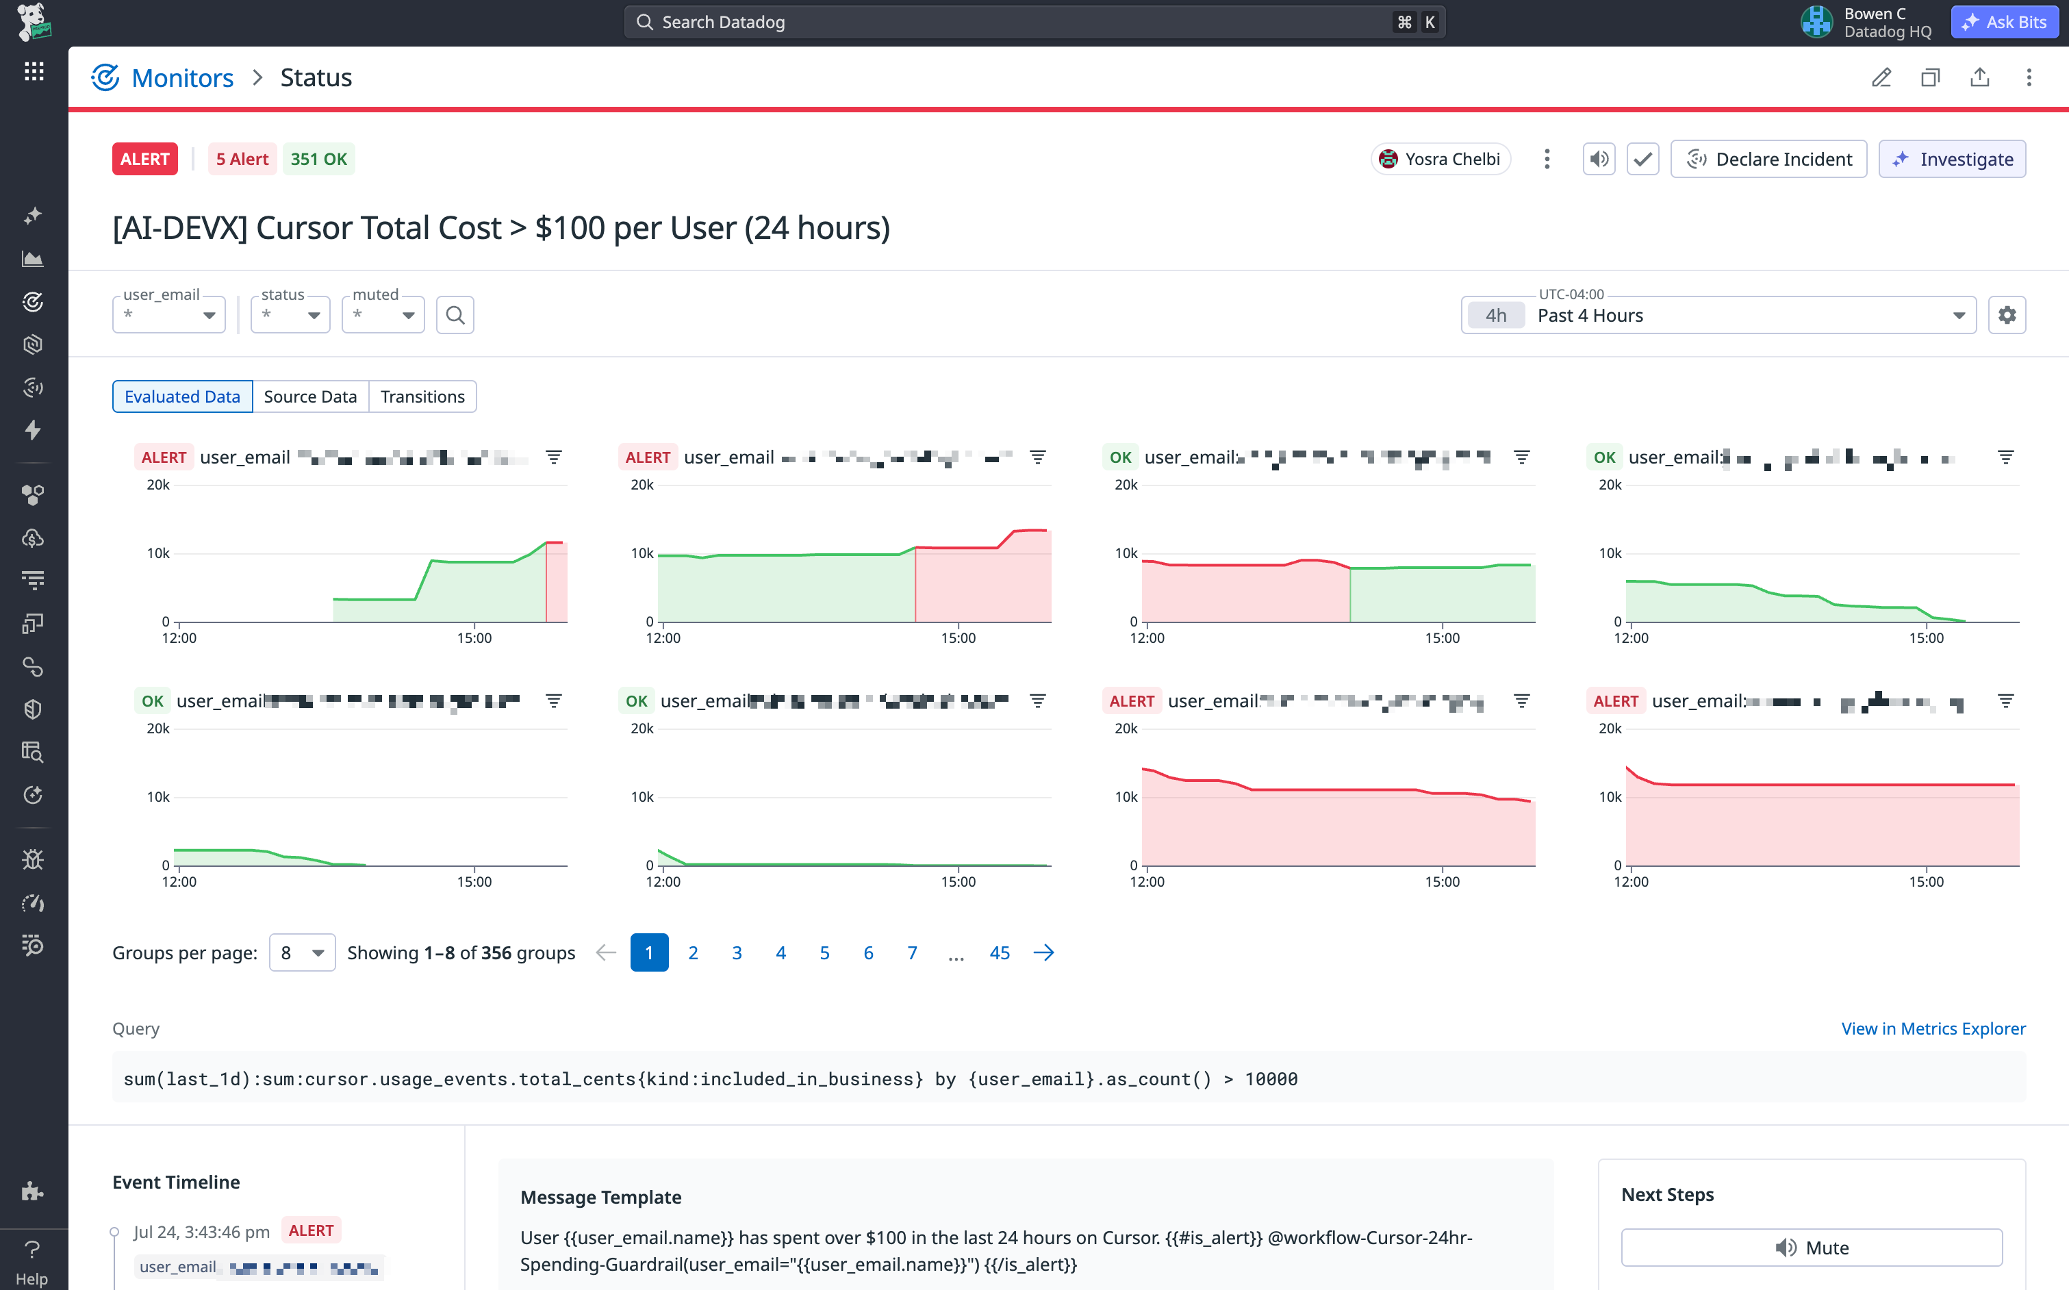2069x1290 pixels.
Task: Click the export share icon
Action: pos(1979,77)
